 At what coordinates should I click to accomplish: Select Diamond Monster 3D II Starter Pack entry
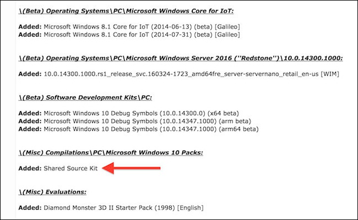(x=111, y=208)
